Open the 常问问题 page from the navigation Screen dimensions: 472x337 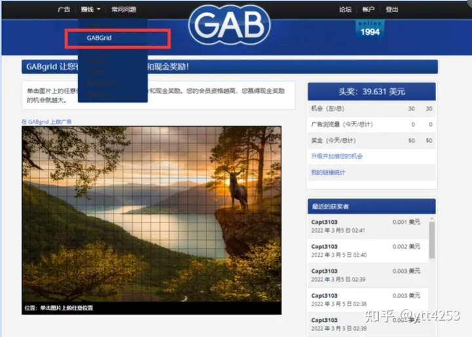click(x=124, y=9)
